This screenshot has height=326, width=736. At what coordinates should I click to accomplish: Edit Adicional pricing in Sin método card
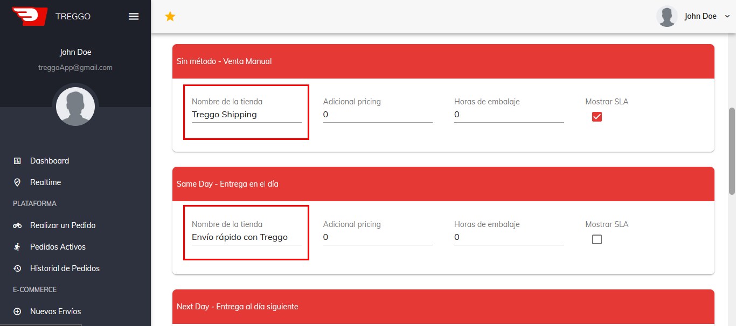tap(378, 115)
